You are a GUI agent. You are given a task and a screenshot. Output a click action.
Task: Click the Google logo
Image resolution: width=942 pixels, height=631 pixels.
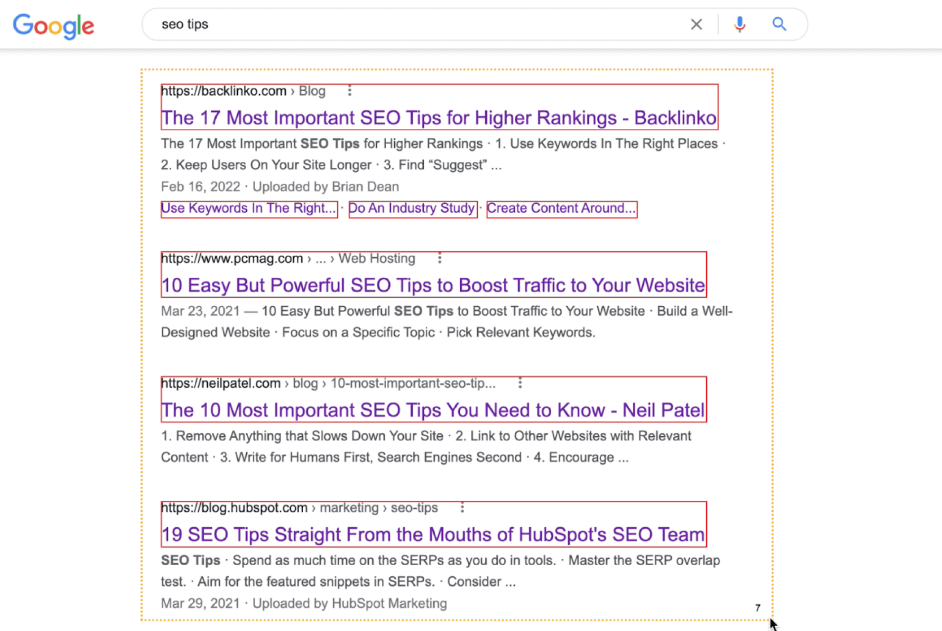tap(53, 26)
